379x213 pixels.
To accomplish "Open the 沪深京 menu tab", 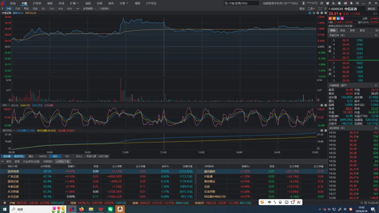I will click(37, 3).
